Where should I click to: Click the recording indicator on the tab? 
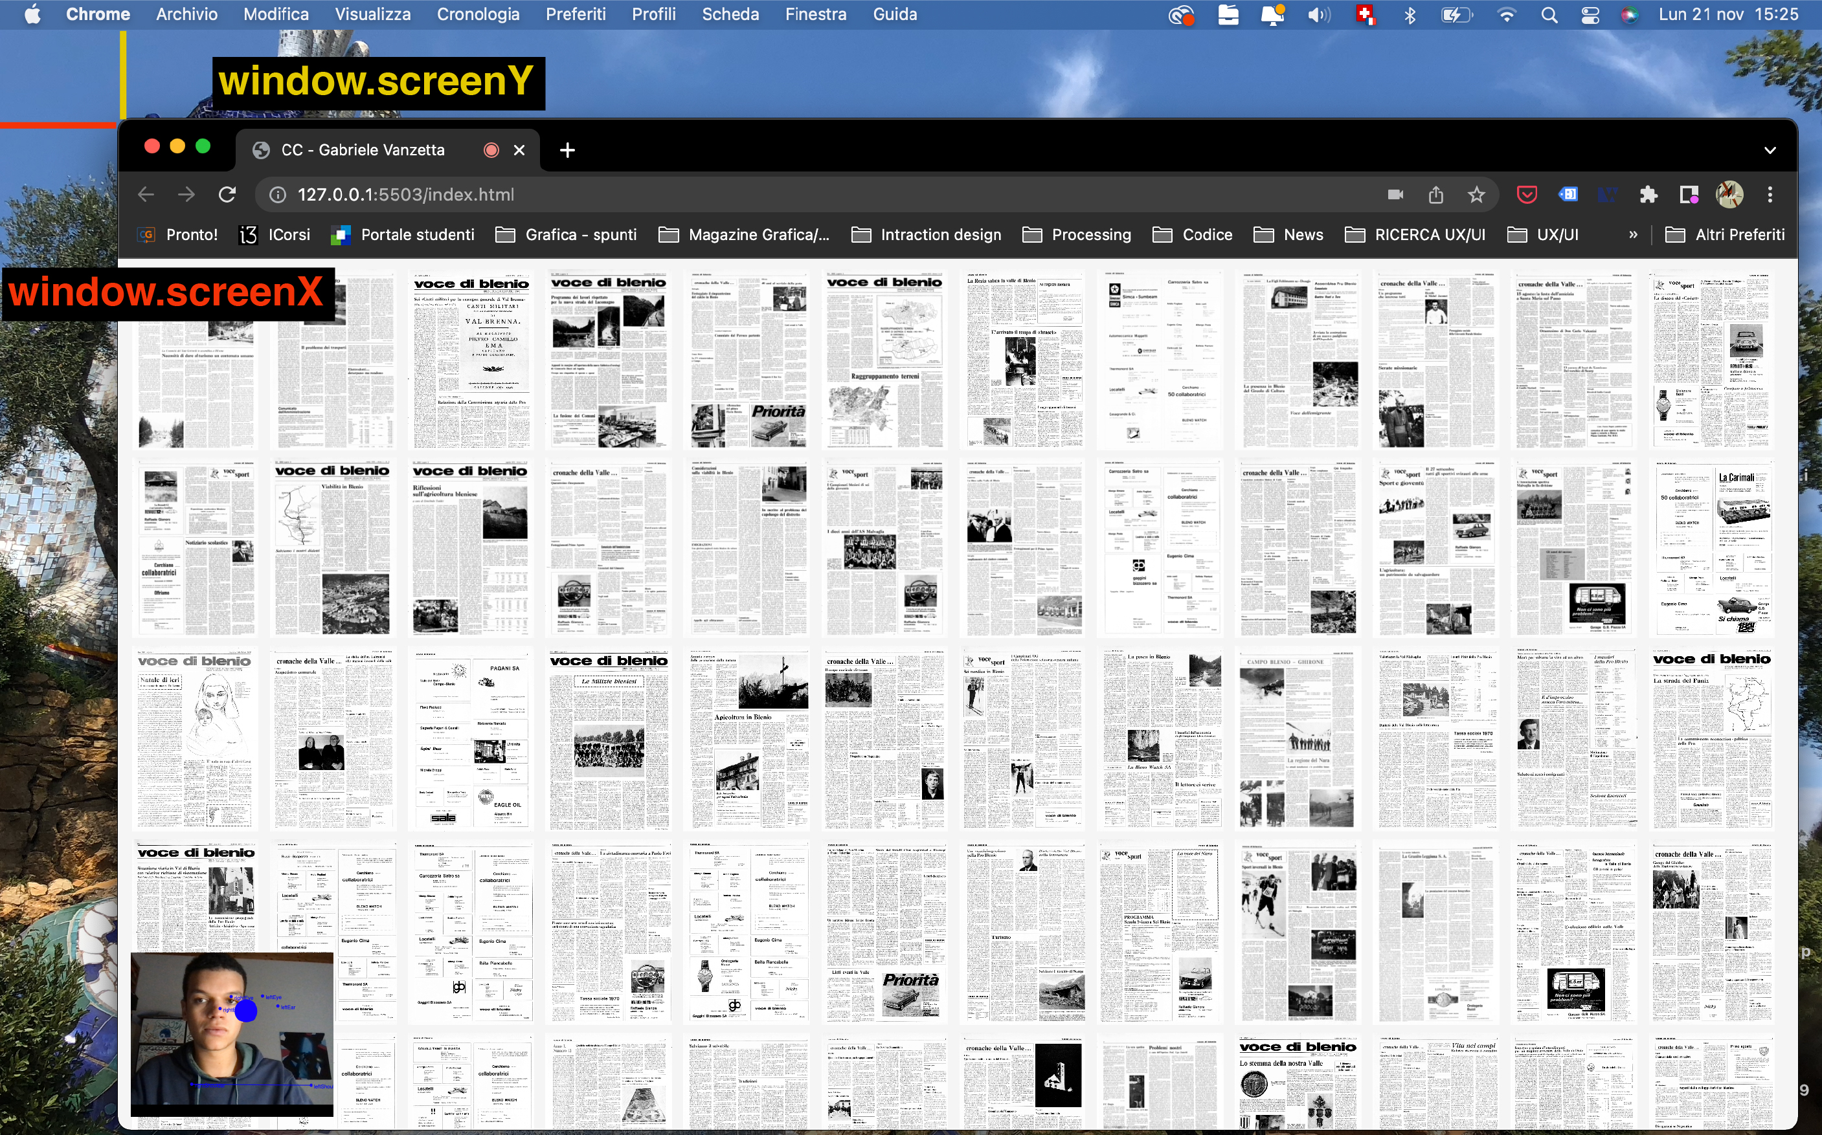click(491, 150)
